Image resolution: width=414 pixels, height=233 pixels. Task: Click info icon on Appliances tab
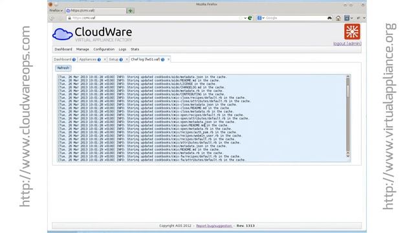coord(99,60)
